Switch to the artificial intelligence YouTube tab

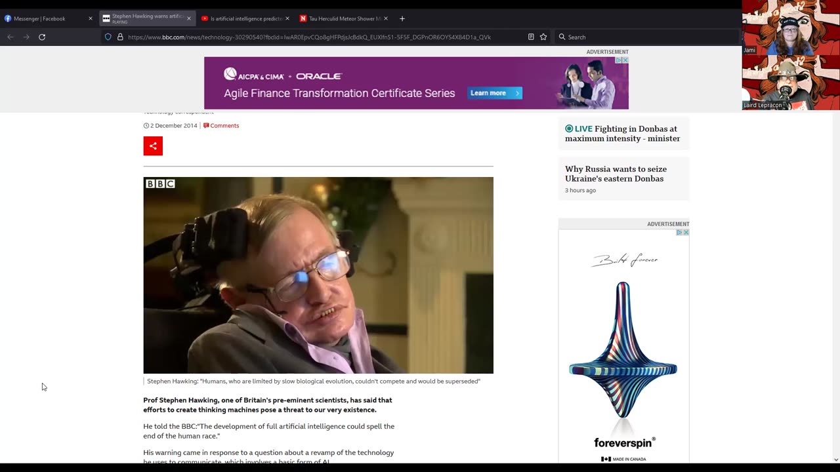245,18
